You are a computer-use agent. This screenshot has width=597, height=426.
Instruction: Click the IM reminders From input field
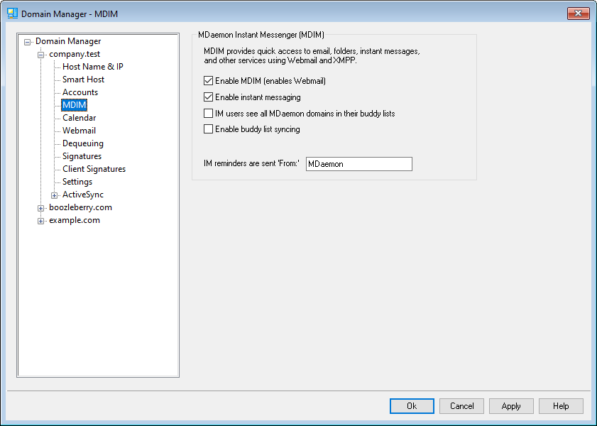pyautogui.click(x=358, y=164)
